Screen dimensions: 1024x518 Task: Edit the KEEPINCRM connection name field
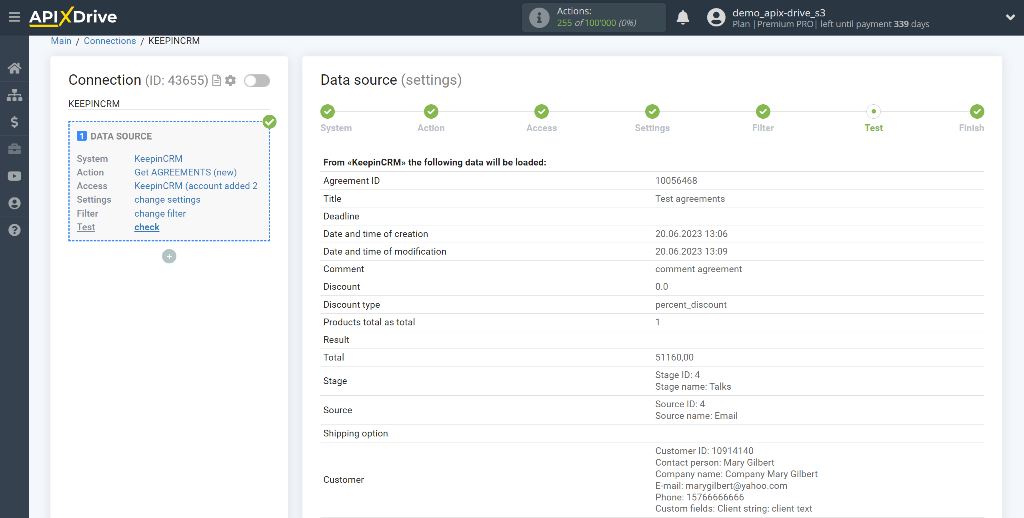click(169, 104)
